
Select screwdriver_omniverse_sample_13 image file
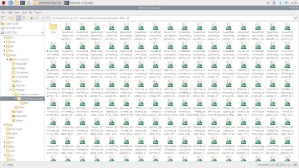(287, 145)
